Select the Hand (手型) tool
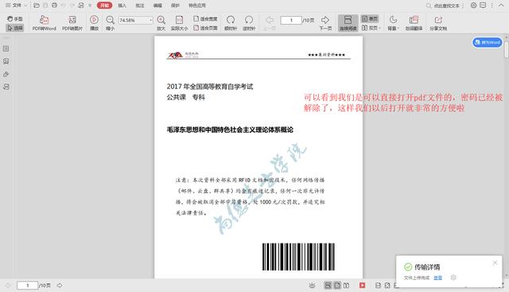 pyautogui.click(x=15, y=19)
